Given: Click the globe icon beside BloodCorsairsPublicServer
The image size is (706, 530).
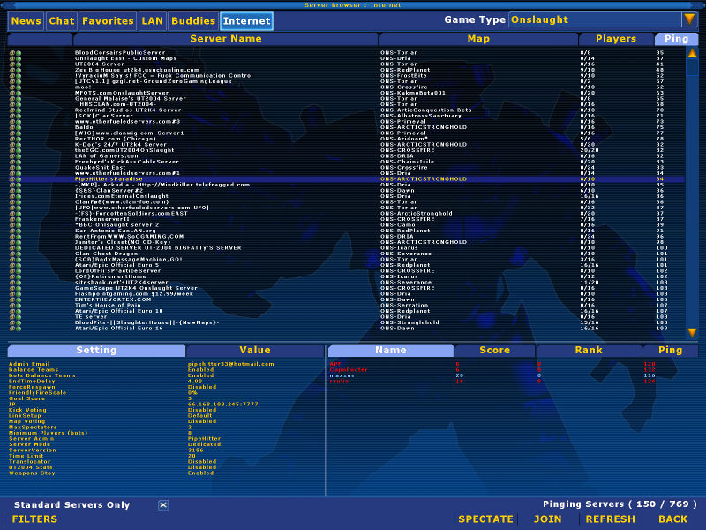Looking at the screenshot, I should coord(11,52).
